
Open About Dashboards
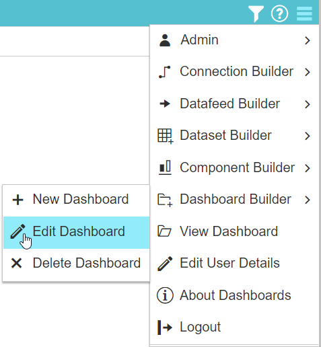pos(234,295)
